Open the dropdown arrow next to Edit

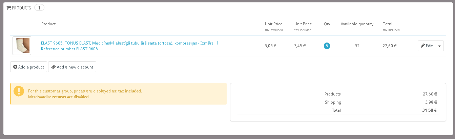(439, 46)
